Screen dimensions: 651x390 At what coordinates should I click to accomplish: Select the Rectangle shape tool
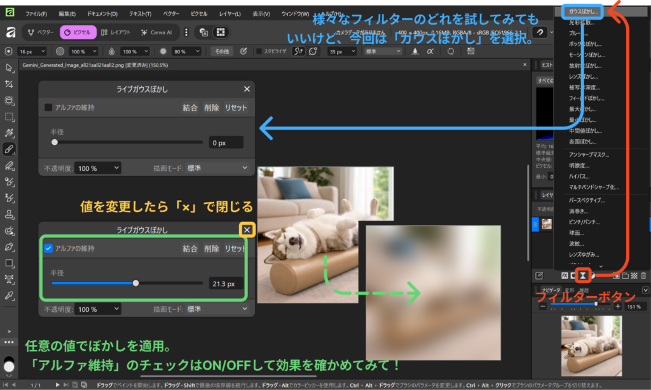coord(9,263)
